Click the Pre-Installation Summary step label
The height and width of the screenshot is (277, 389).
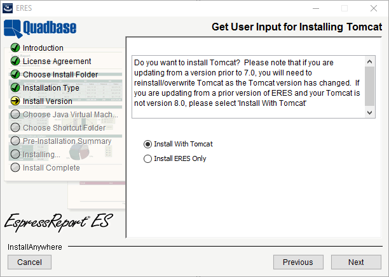pyautogui.click(x=67, y=141)
